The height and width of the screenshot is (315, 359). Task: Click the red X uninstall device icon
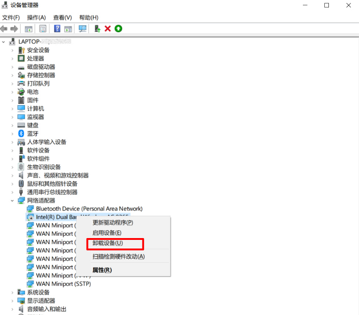(108, 29)
